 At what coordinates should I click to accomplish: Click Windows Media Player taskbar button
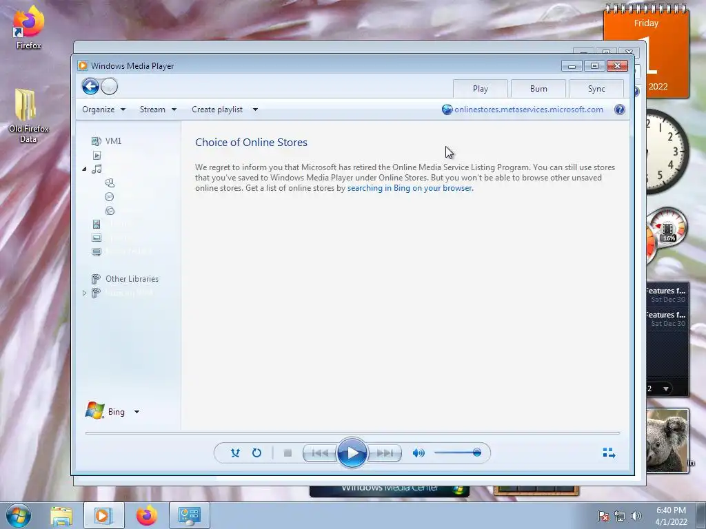103,515
